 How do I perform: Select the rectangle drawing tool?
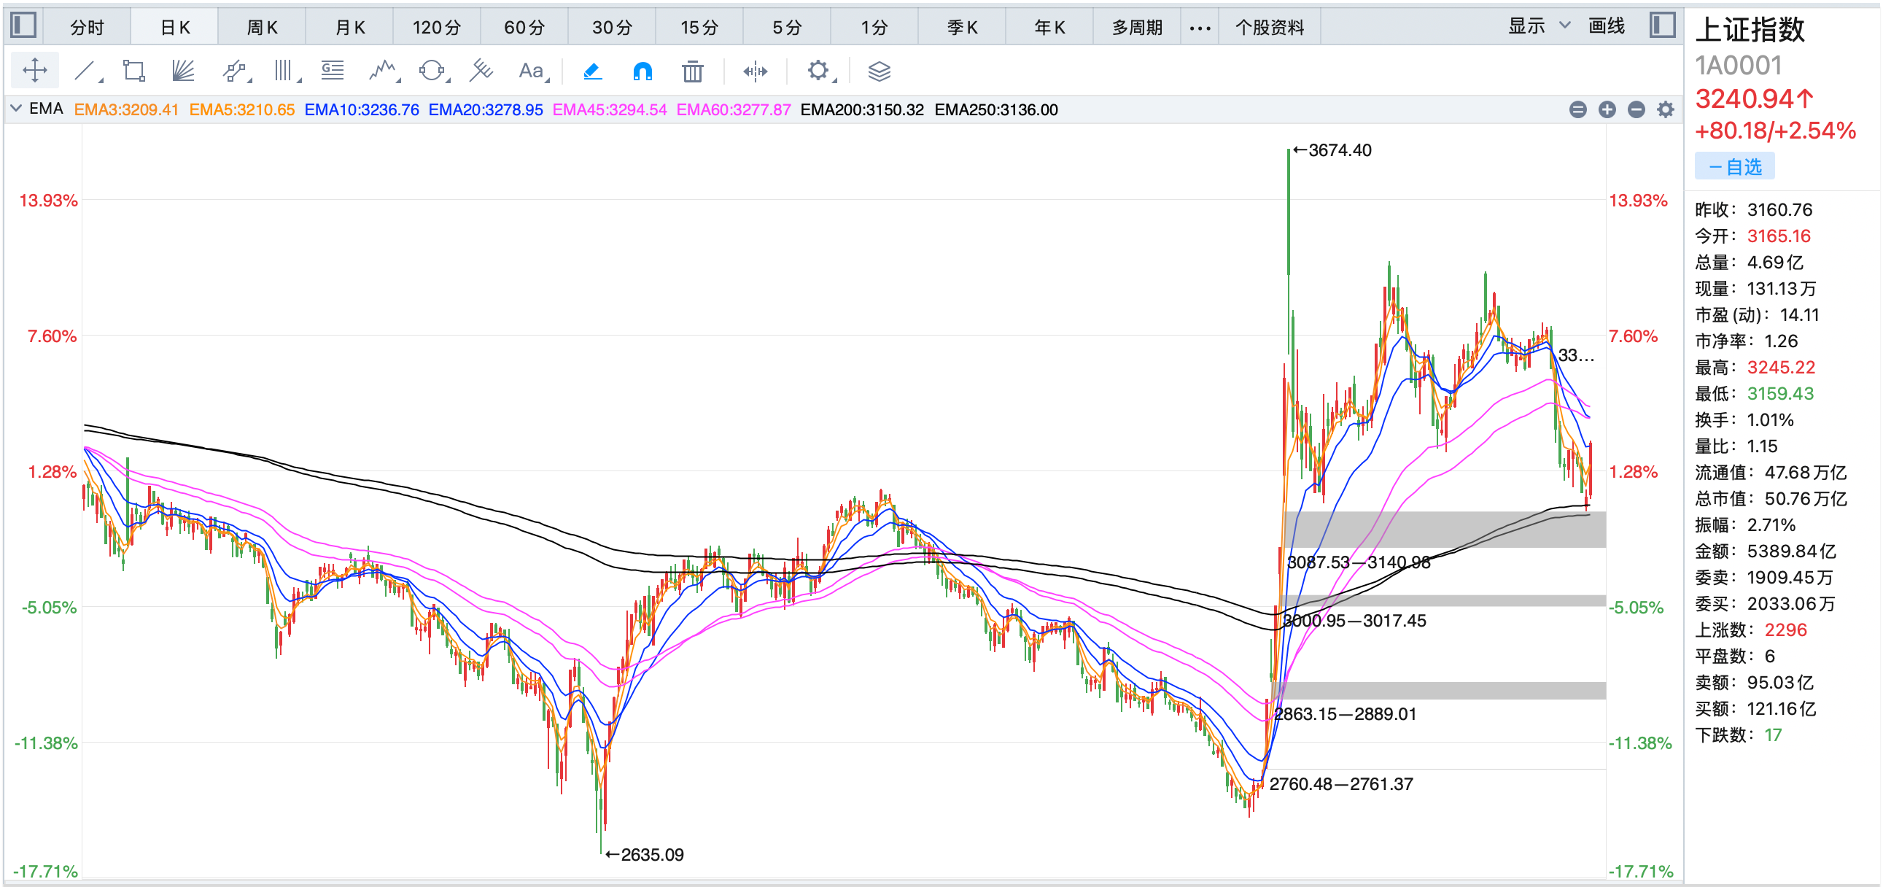(x=133, y=71)
